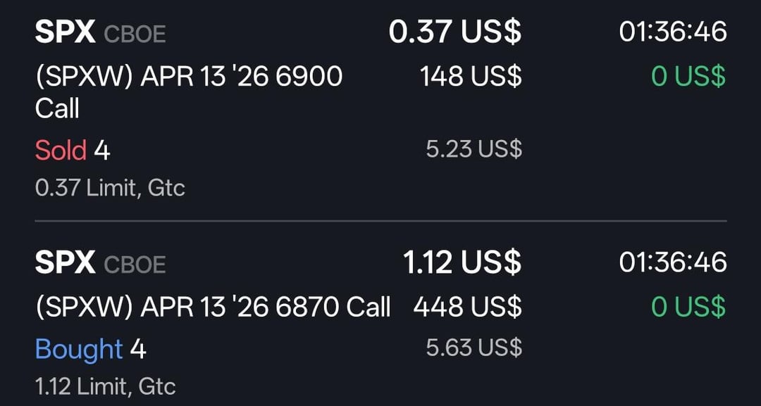The image size is (761, 406).
Task: Click the SPX symbol of the 6900 Call trade
Action: coord(65,32)
